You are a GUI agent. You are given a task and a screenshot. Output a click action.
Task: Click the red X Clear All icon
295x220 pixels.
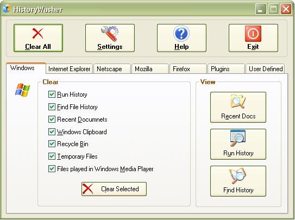38,33
